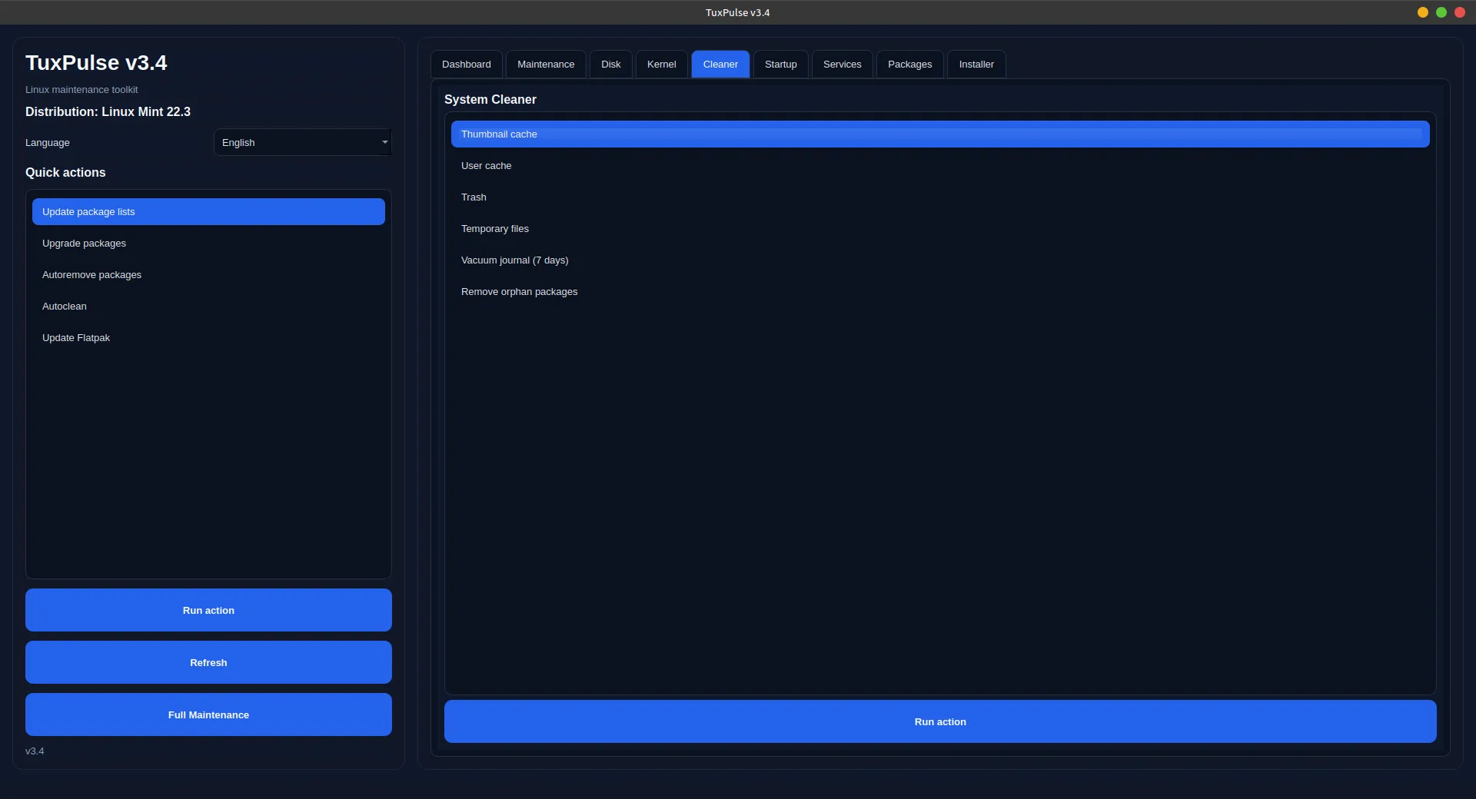Open the Maintenance tab
Image resolution: width=1476 pixels, height=799 pixels.
pos(545,65)
